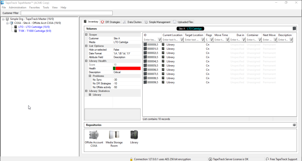Click the ID column filter icon
This screenshot has width=302, height=161.
159,40
